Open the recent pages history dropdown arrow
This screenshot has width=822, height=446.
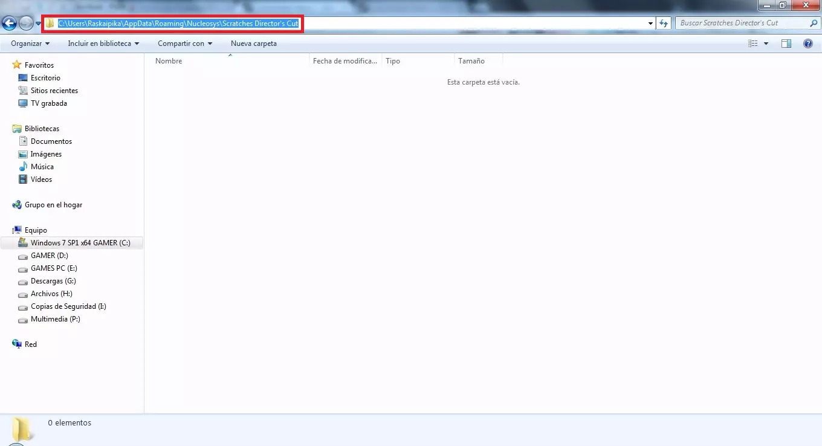(x=38, y=24)
